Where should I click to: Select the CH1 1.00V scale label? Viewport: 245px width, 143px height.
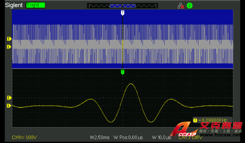(x=24, y=137)
